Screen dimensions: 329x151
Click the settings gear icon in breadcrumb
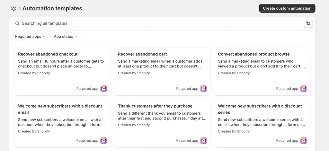[13, 8]
